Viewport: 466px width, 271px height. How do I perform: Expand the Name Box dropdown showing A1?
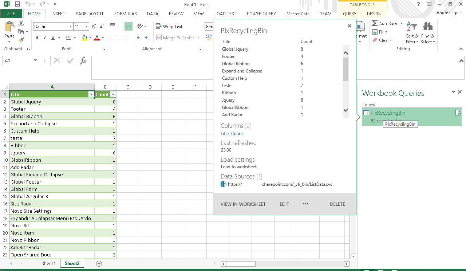point(35,60)
